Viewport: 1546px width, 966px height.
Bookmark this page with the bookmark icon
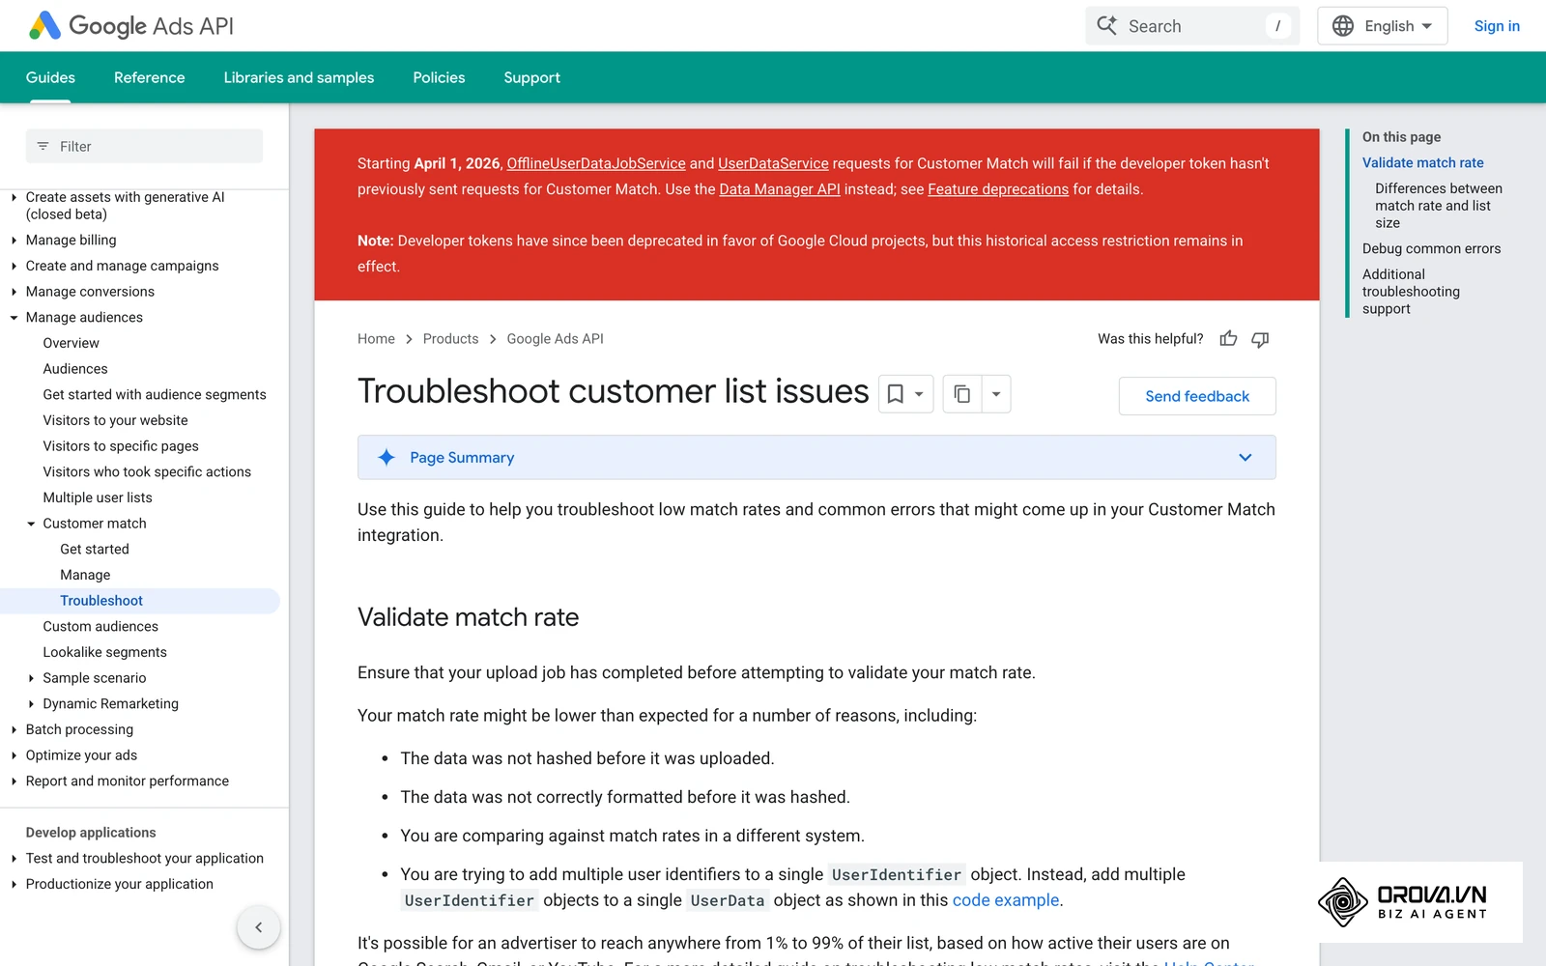[x=896, y=394]
